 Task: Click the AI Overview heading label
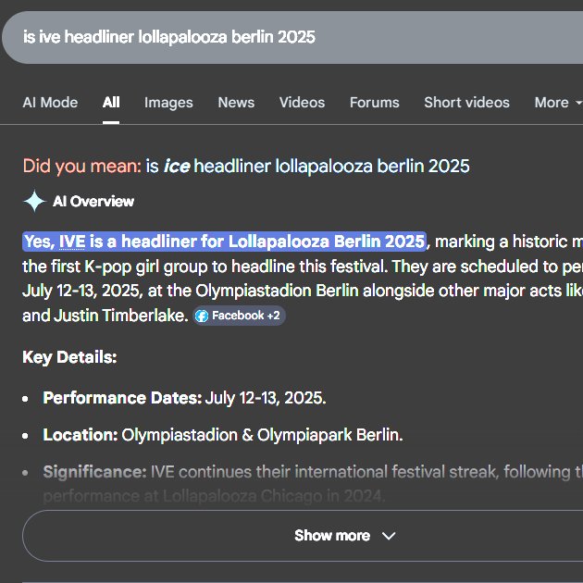[x=93, y=201]
